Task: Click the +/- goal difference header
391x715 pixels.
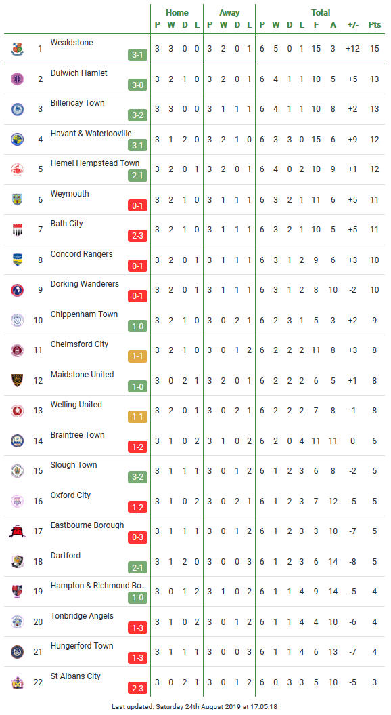Action: click(x=353, y=25)
